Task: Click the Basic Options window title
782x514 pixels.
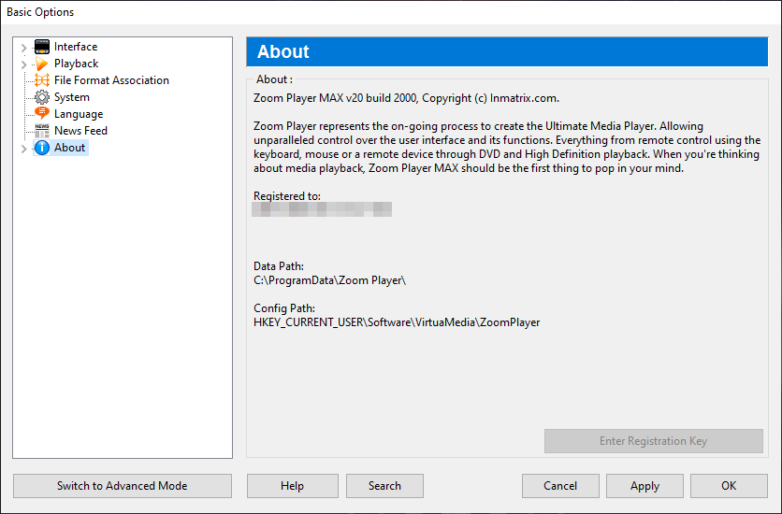Action: coord(40,12)
